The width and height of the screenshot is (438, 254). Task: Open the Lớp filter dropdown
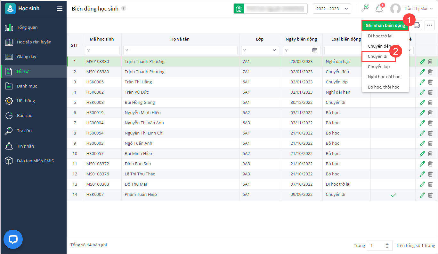274,50
